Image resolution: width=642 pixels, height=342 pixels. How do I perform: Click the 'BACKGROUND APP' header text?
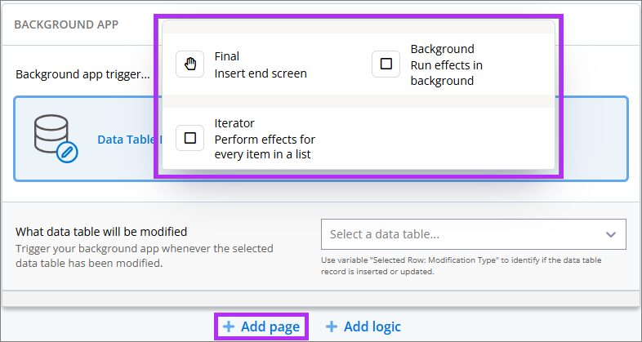[x=66, y=24]
